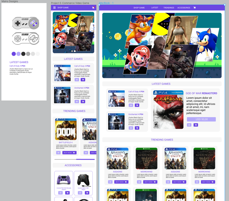Image resolution: width=229 pixels, height=201 pixels.
Task: Click eye icon on Xbox One controller card
Action: [x=80, y=193]
